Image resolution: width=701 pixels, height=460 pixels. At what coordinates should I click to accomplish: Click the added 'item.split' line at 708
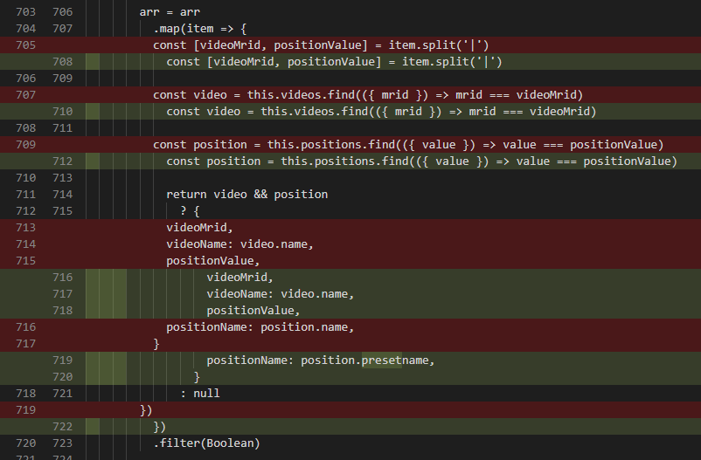[334, 61]
